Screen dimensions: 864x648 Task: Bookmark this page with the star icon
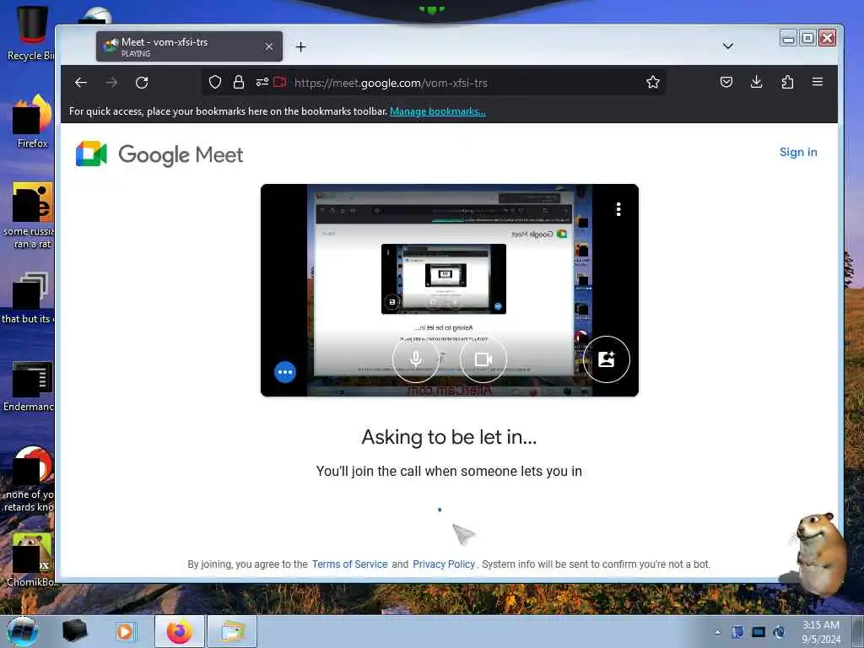click(x=653, y=83)
